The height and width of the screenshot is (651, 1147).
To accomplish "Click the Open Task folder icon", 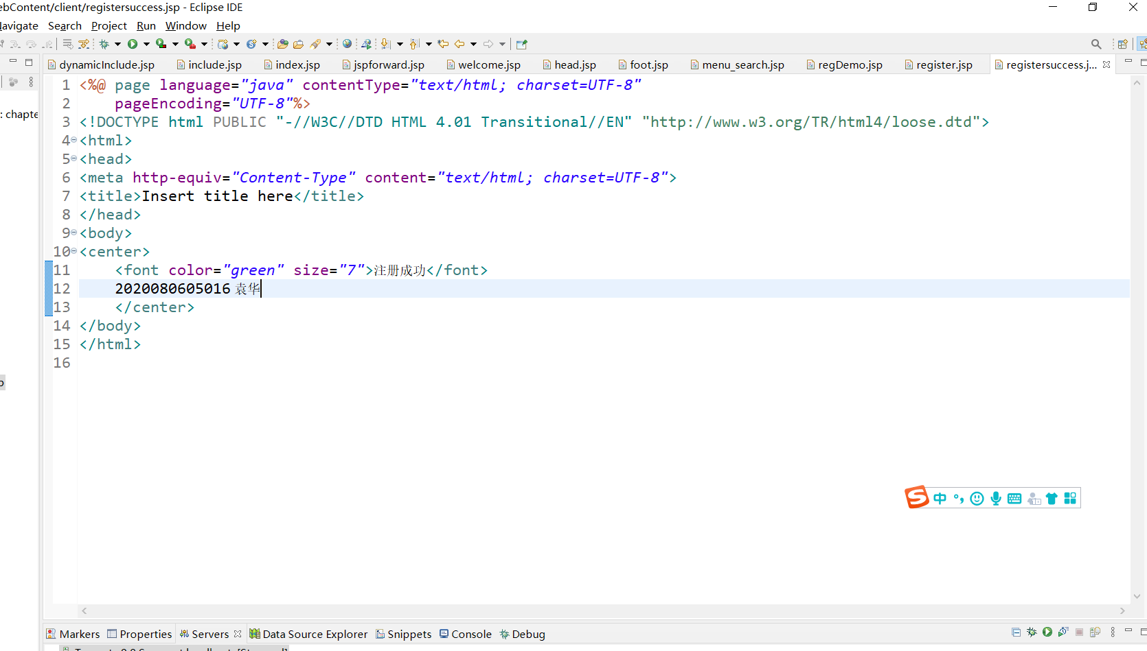I will pos(298,44).
